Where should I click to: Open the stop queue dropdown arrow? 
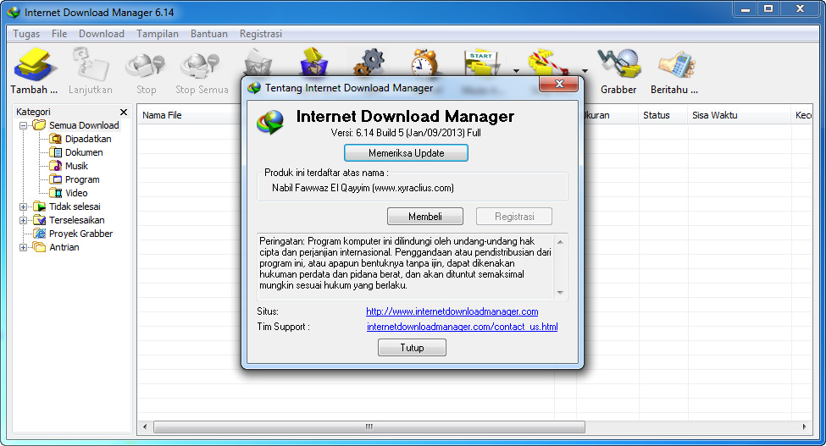[x=585, y=70]
